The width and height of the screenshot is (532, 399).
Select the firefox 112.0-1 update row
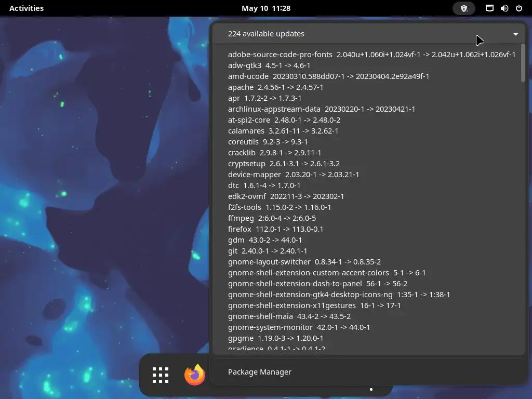[275, 229]
